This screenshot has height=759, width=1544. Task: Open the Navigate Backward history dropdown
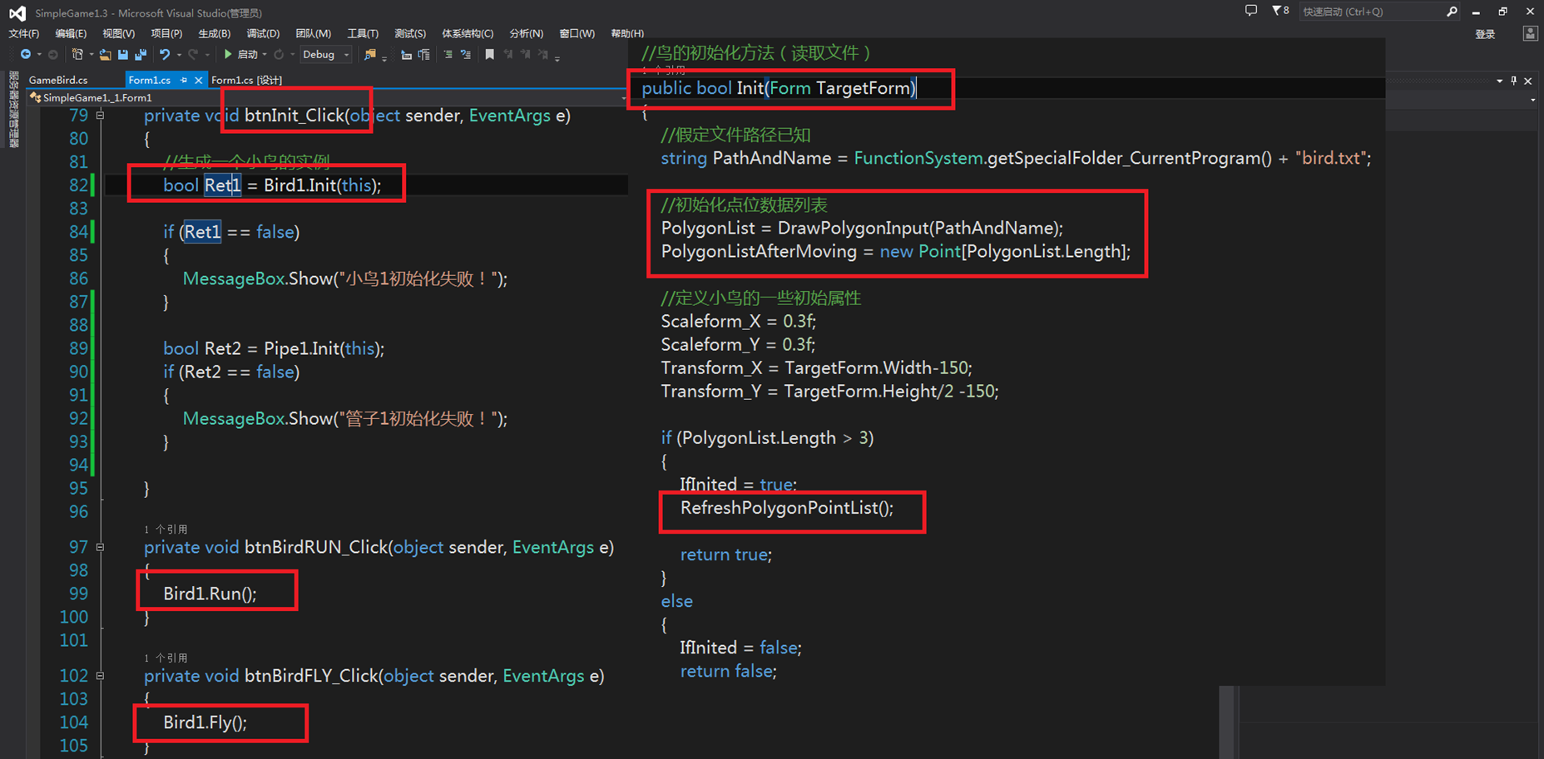tap(39, 55)
